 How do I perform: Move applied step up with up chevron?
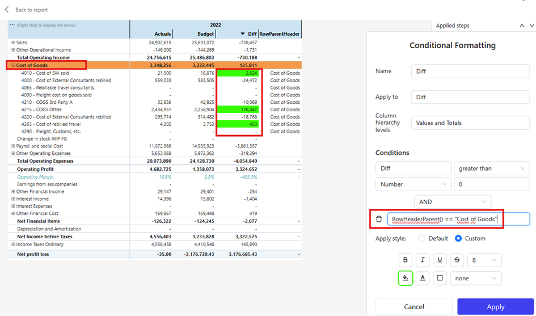click(x=522, y=26)
